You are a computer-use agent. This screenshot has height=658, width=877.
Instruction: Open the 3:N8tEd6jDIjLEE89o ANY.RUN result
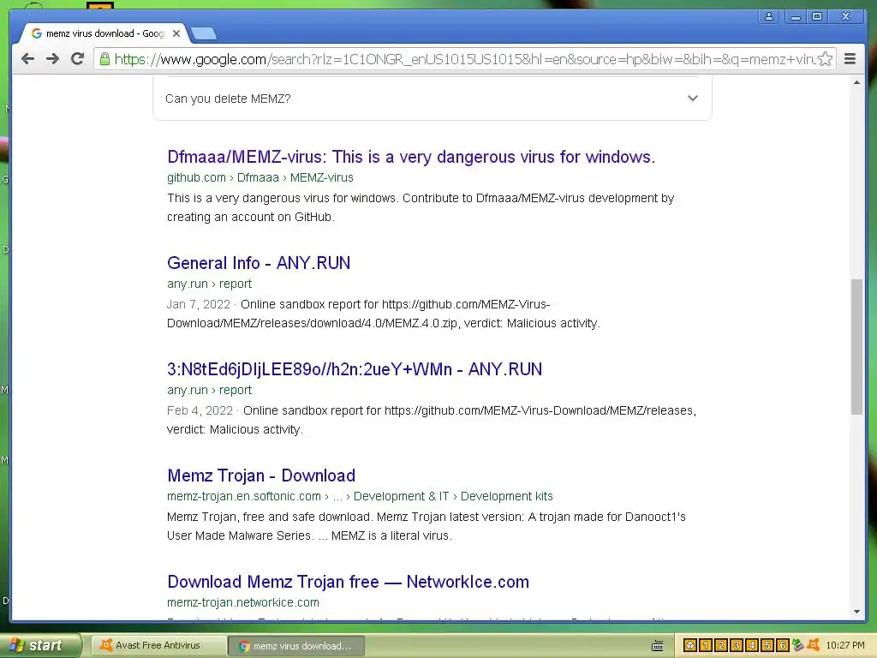(354, 369)
